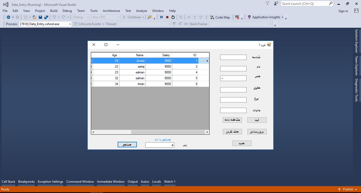Viewport: 361px width, 193px height.
Task: Stop debugging with the red square icon
Action: 167,17
